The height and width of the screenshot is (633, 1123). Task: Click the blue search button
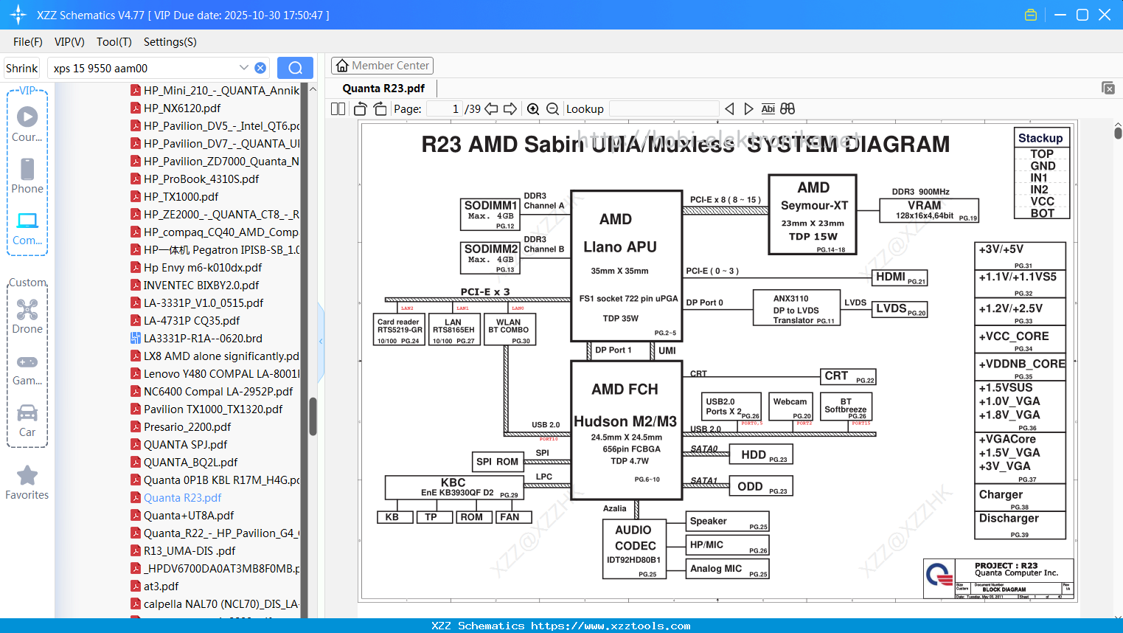(295, 68)
